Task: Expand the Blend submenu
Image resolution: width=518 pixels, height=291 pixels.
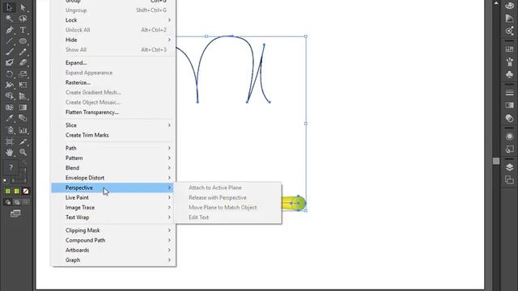Action: (x=113, y=168)
